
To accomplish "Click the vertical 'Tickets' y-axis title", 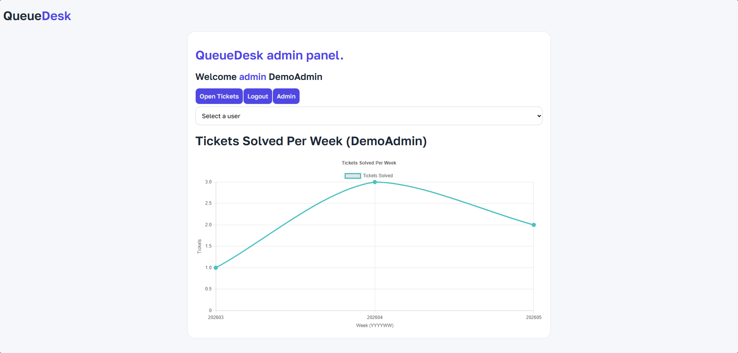I will coord(200,246).
